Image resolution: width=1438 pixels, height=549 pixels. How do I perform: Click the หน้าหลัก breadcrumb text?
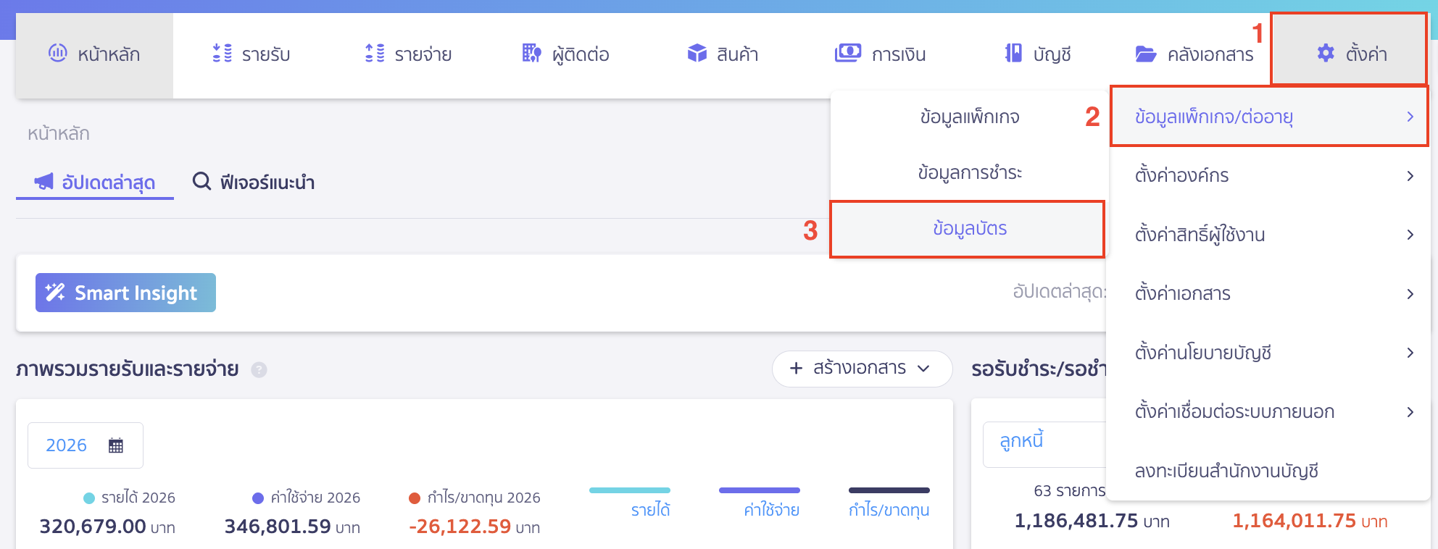click(x=59, y=134)
